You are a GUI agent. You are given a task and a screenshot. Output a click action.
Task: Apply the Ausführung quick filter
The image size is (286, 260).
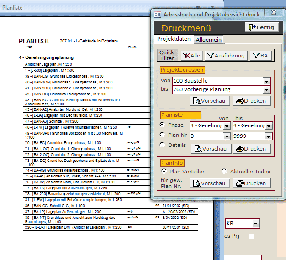pyautogui.click(x=226, y=56)
